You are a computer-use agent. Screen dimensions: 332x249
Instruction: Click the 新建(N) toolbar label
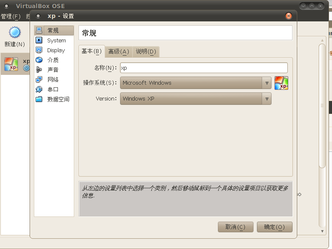(x=15, y=44)
